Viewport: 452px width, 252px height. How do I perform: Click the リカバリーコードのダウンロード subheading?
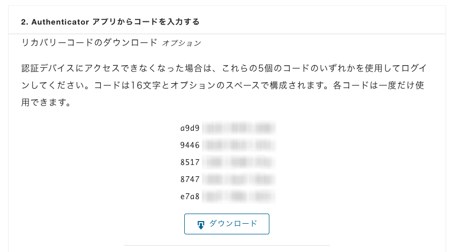point(89,42)
